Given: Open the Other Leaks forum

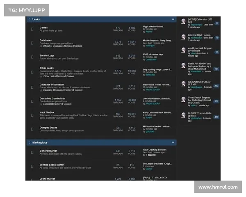Looking at the screenshot, I should [47, 68].
